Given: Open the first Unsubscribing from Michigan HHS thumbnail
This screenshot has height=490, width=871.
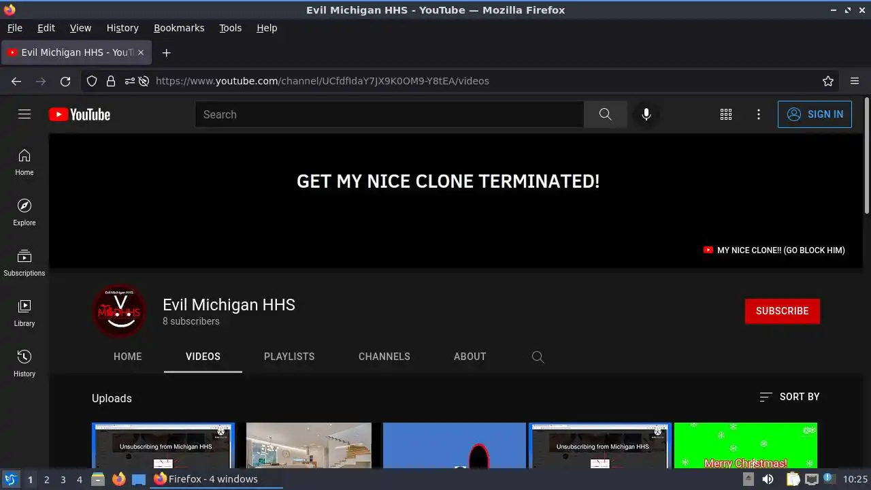Looking at the screenshot, I should 163,445.
